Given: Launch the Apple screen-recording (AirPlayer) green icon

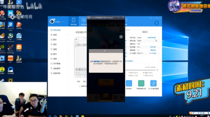Looking at the screenshot, I should tap(141, 83).
